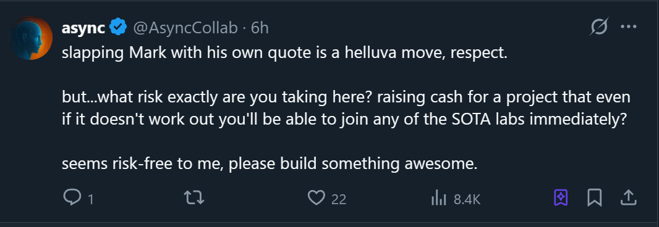Image resolution: width=659 pixels, height=227 pixels.
Task: Click the like count 22
Action: pyautogui.click(x=338, y=199)
